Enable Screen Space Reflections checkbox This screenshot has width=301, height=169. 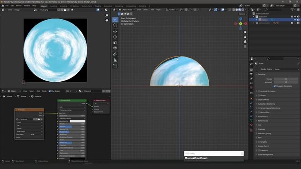(x=259, y=108)
